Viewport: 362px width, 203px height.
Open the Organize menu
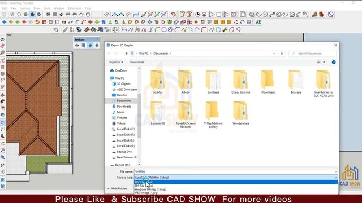115,62
